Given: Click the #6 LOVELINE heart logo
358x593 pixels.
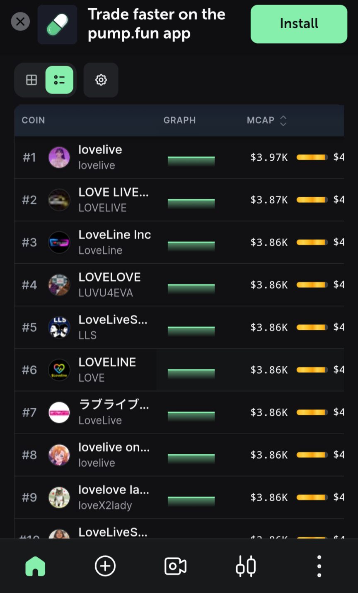Looking at the screenshot, I should [x=59, y=370].
